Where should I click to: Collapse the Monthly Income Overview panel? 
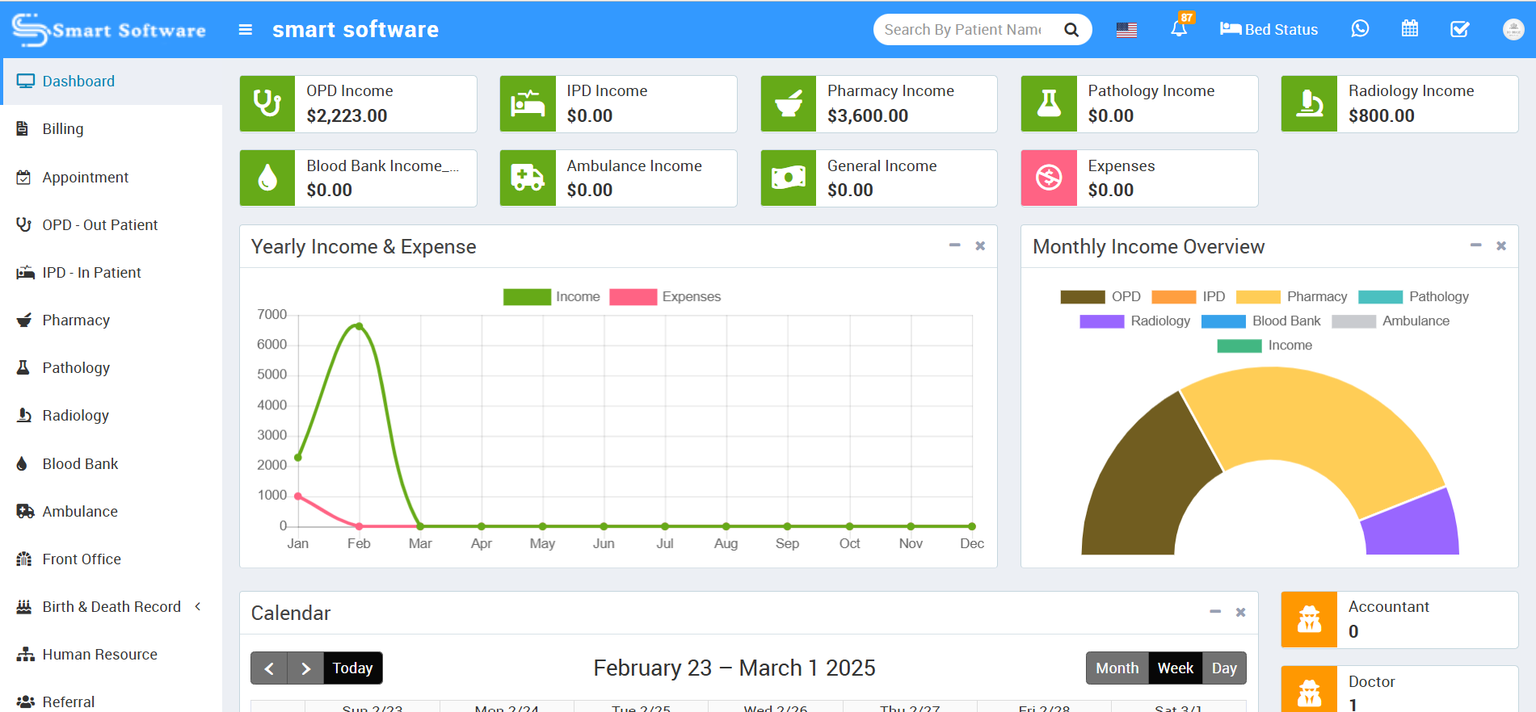[1475, 245]
